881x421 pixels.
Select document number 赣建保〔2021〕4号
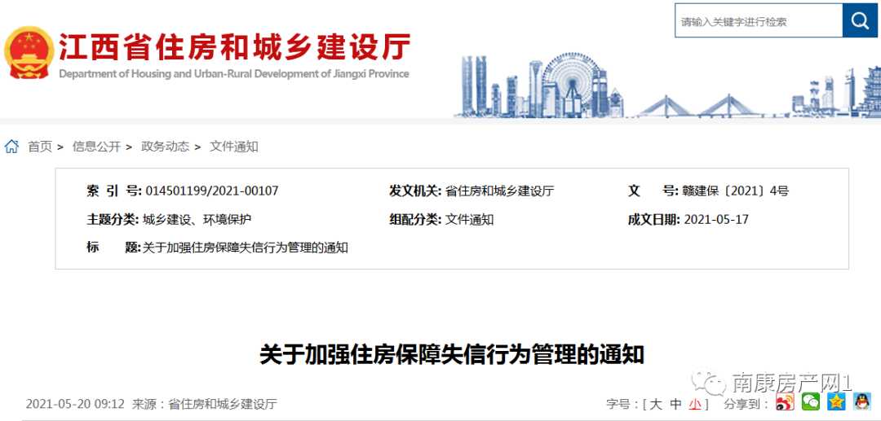(x=734, y=191)
